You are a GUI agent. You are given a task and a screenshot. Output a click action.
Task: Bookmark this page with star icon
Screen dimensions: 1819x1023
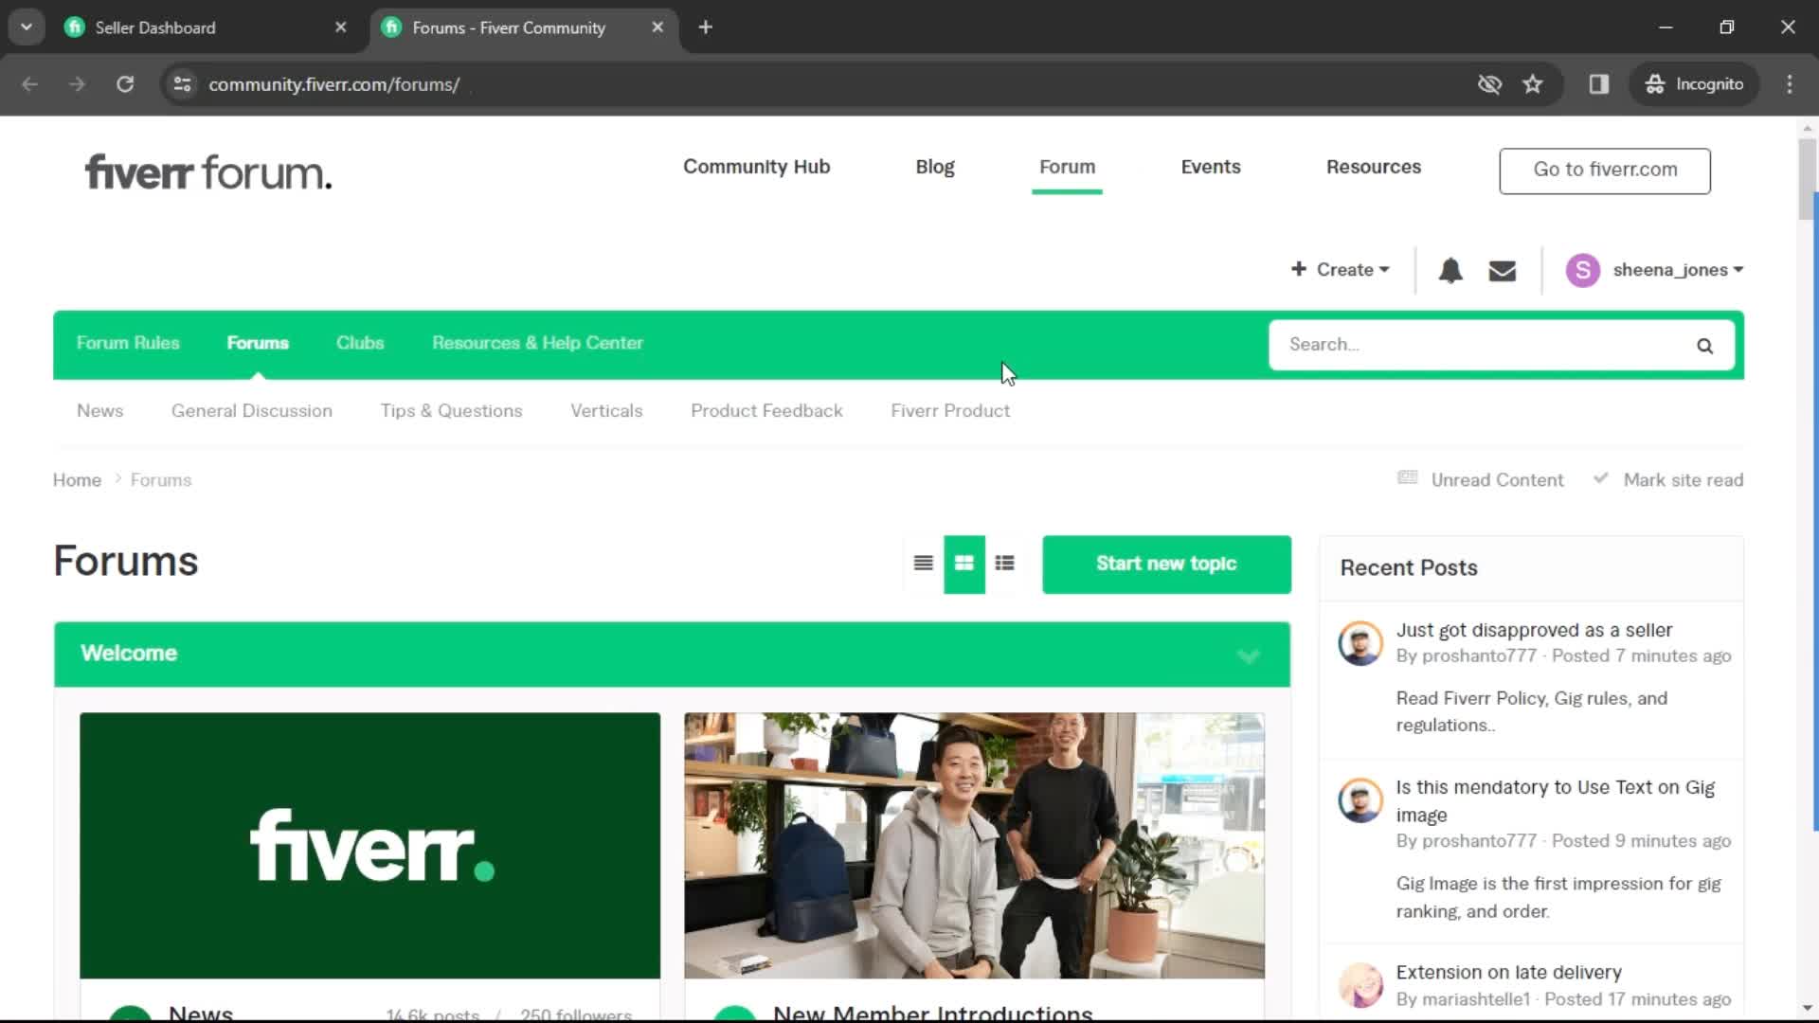[1533, 84]
